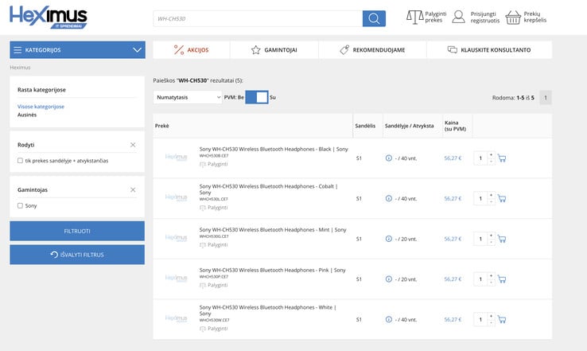Collapse the Gamintojas filter section
Viewport: 587px width, 351px height.
133,190
